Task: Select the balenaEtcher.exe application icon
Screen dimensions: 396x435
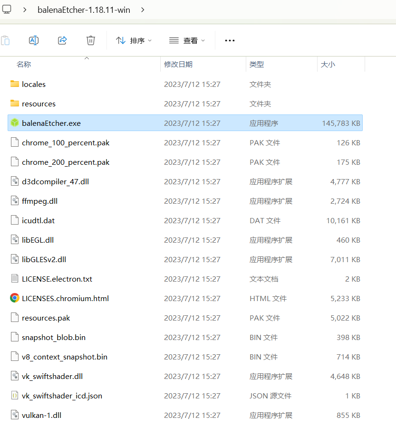Action: (x=15, y=123)
